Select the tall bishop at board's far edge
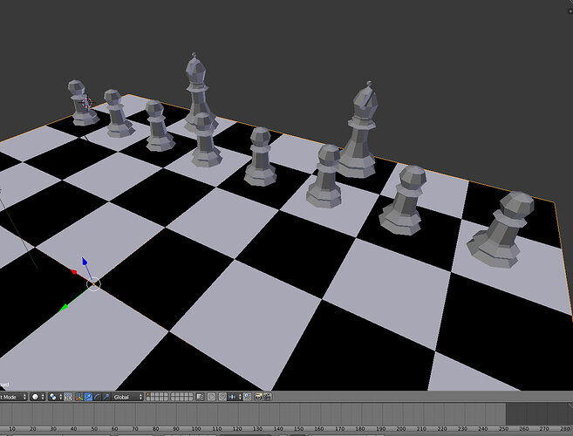The image size is (573, 436). (x=199, y=92)
